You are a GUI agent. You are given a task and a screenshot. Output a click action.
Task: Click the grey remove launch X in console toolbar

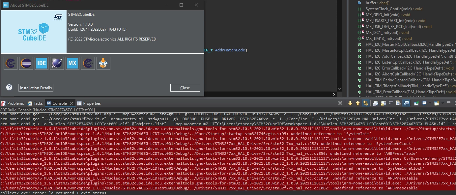(340, 103)
